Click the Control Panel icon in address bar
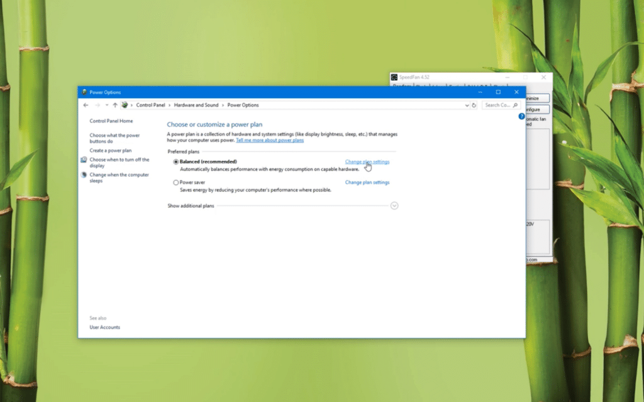 pyautogui.click(x=125, y=105)
